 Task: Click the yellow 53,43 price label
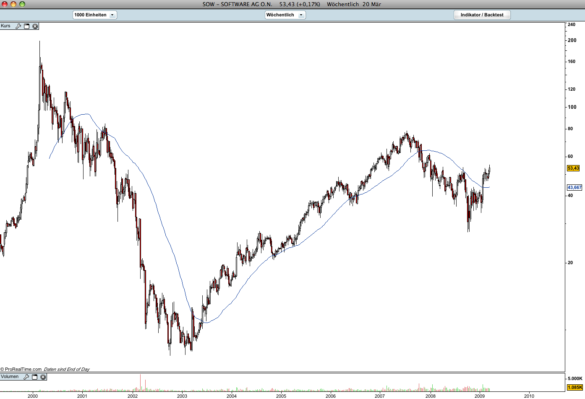click(x=573, y=168)
